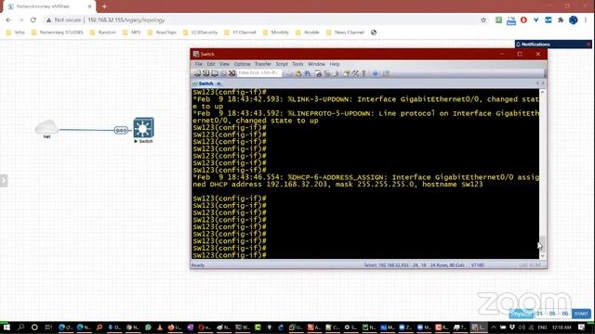Show hidden system tray icons chevron

click(494, 328)
